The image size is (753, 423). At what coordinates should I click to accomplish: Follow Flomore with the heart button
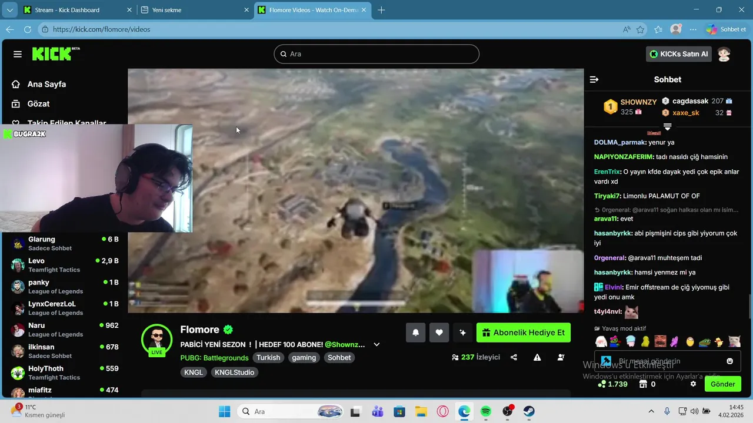coord(439,333)
